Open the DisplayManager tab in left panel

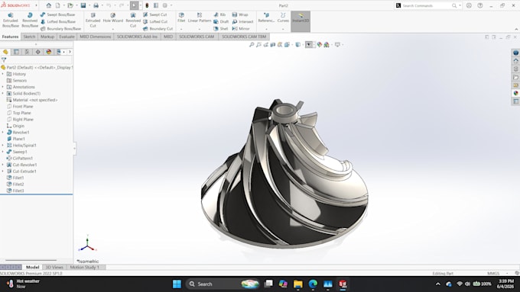tap(49, 52)
